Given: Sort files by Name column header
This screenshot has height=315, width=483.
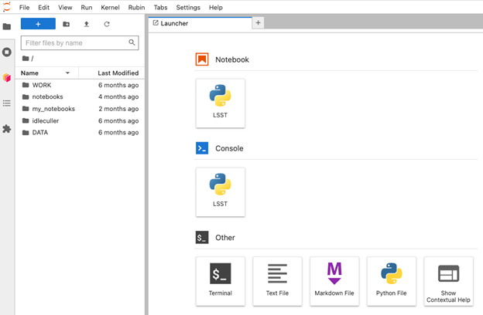Looking at the screenshot, I should click(x=29, y=73).
